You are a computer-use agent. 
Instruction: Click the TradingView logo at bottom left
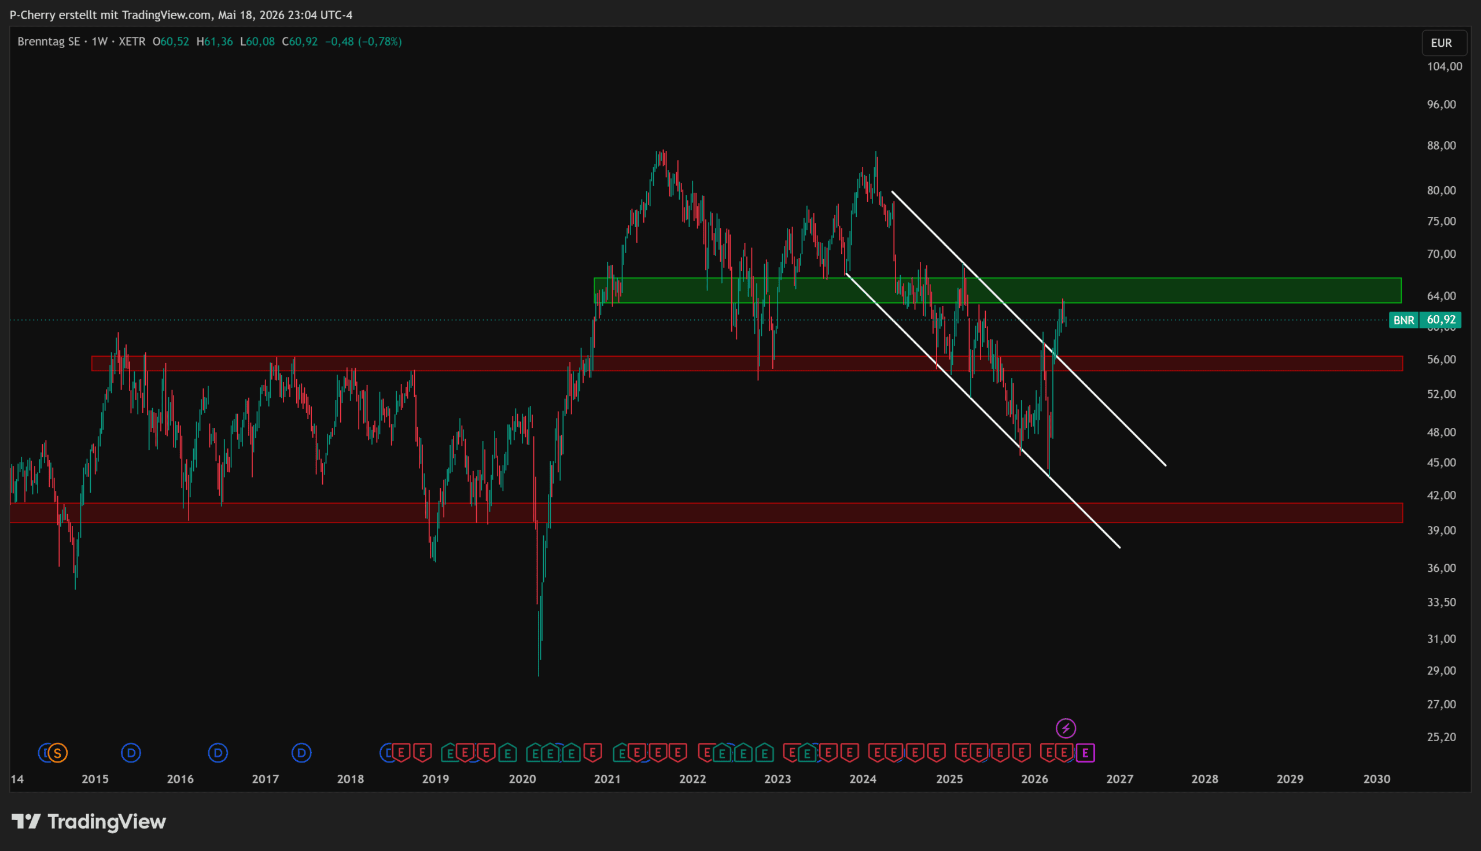89,822
